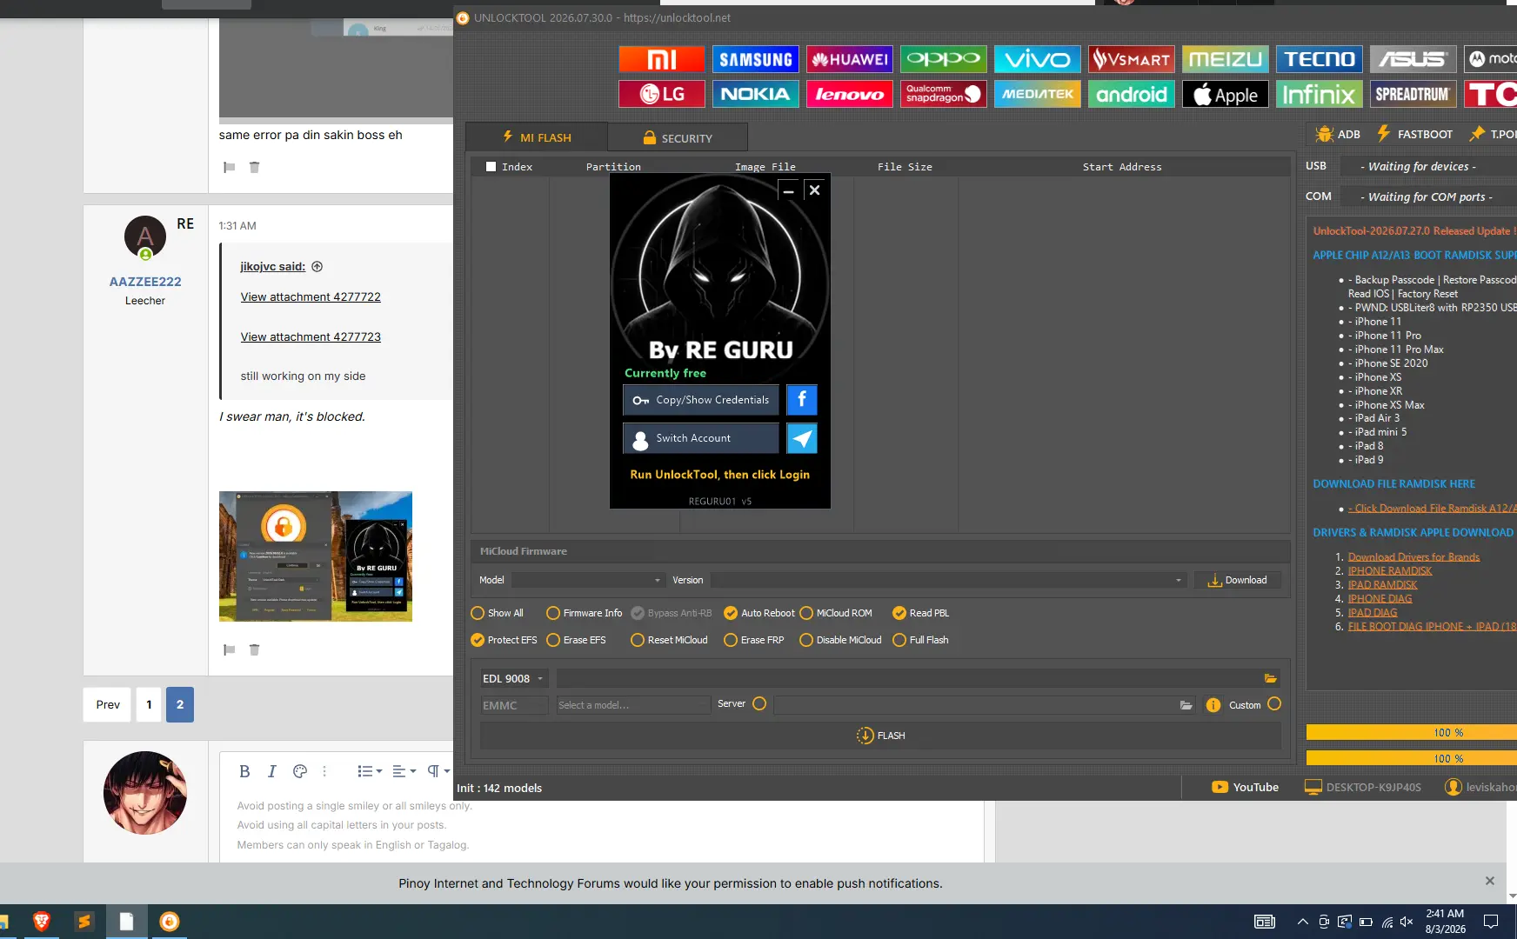Image resolution: width=1517 pixels, height=939 pixels.
Task: Toggle the Index select-all checkbox
Action: tap(491, 167)
